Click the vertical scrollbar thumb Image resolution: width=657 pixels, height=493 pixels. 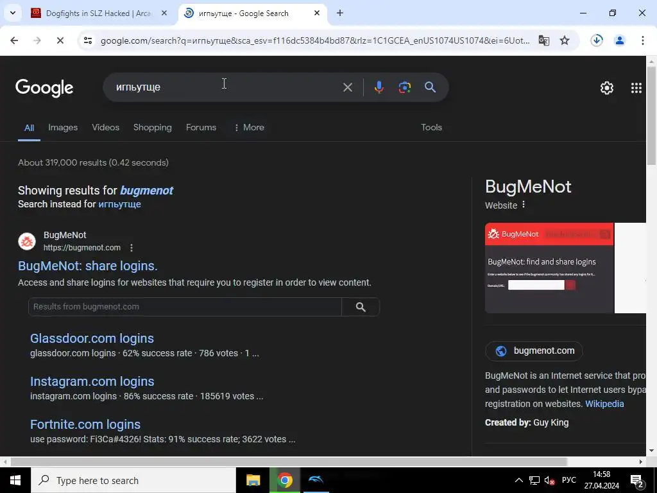pos(652,116)
